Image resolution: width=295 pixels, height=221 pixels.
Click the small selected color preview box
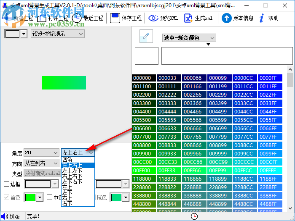[x=147, y=56]
